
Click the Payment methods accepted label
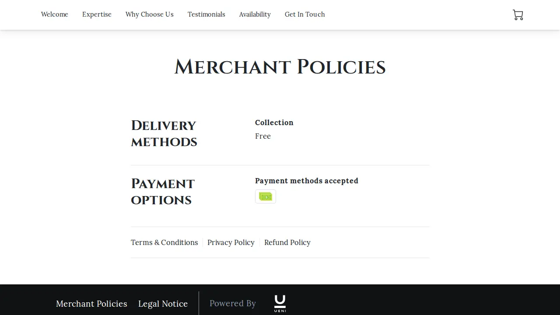click(x=307, y=181)
